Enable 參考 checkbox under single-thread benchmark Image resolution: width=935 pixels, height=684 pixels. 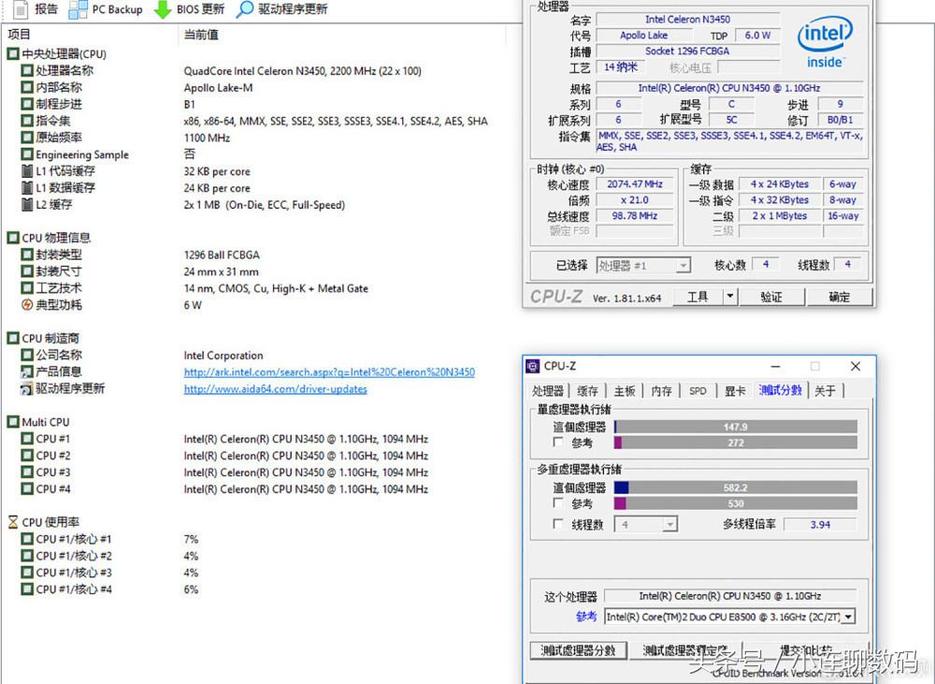pos(558,442)
